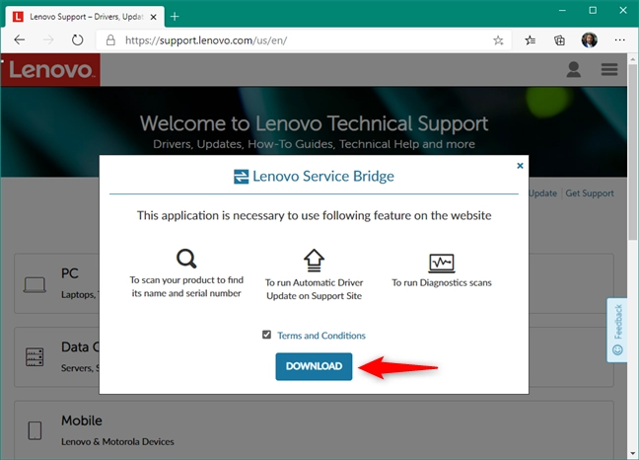Screen dimensions: 639x460
Task: Click the Lenovo logo
Action: pyautogui.click(x=50, y=70)
